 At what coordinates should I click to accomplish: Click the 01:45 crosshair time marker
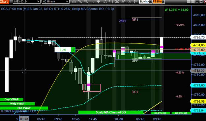24,119
